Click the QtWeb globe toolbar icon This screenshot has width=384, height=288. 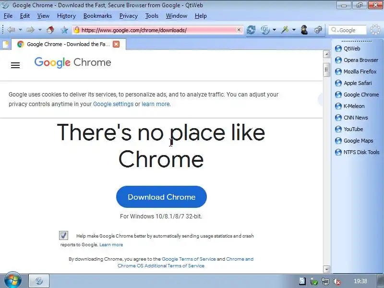265,30
